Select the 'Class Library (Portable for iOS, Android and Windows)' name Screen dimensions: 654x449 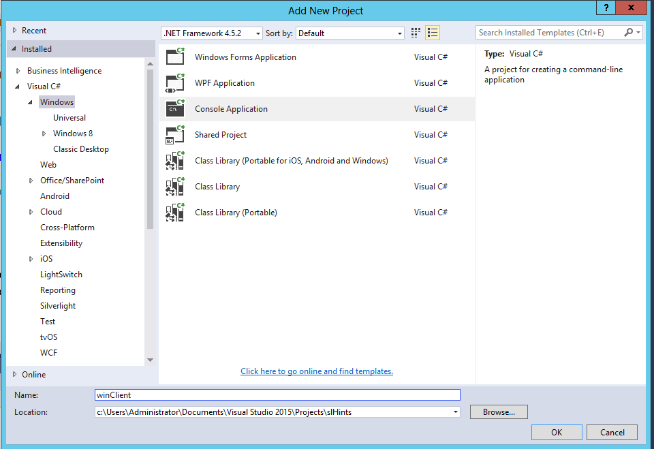coord(291,161)
